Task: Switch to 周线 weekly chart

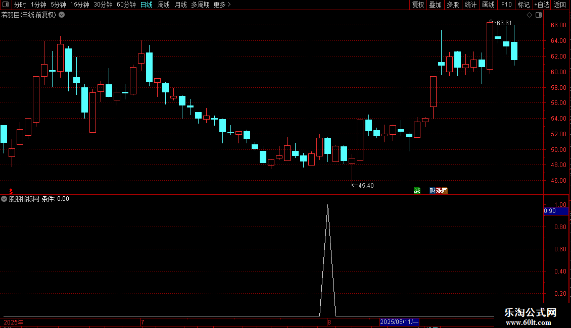Action: (x=164, y=5)
